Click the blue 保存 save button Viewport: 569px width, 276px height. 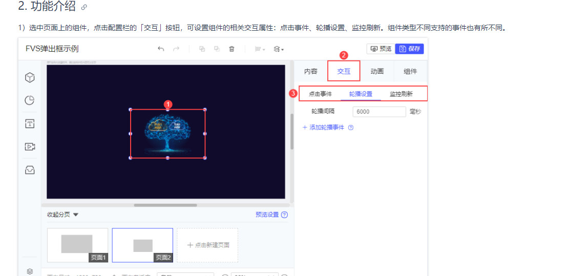(409, 49)
